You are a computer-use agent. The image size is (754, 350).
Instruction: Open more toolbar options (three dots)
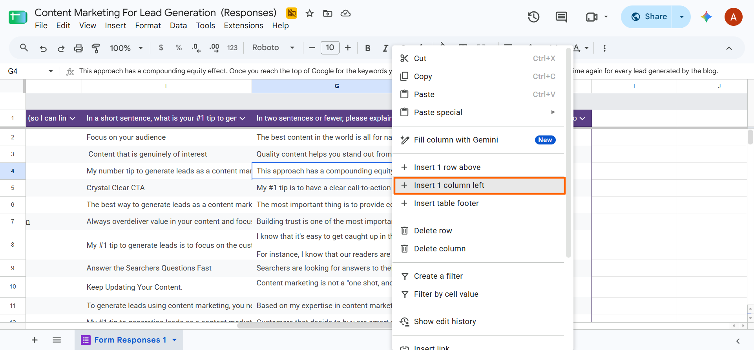pyautogui.click(x=604, y=48)
